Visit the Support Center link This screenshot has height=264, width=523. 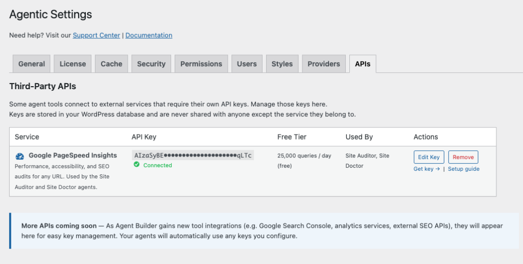pos(97,35)
